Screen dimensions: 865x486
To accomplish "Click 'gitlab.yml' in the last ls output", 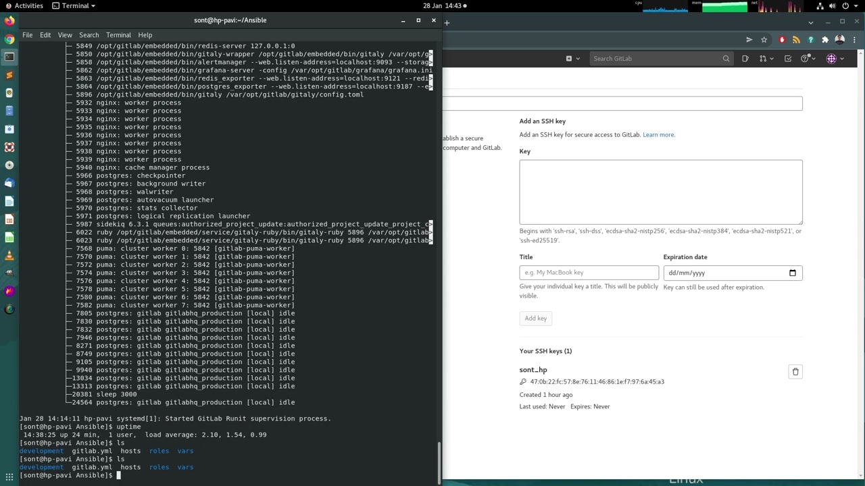I will pos(92,467).
